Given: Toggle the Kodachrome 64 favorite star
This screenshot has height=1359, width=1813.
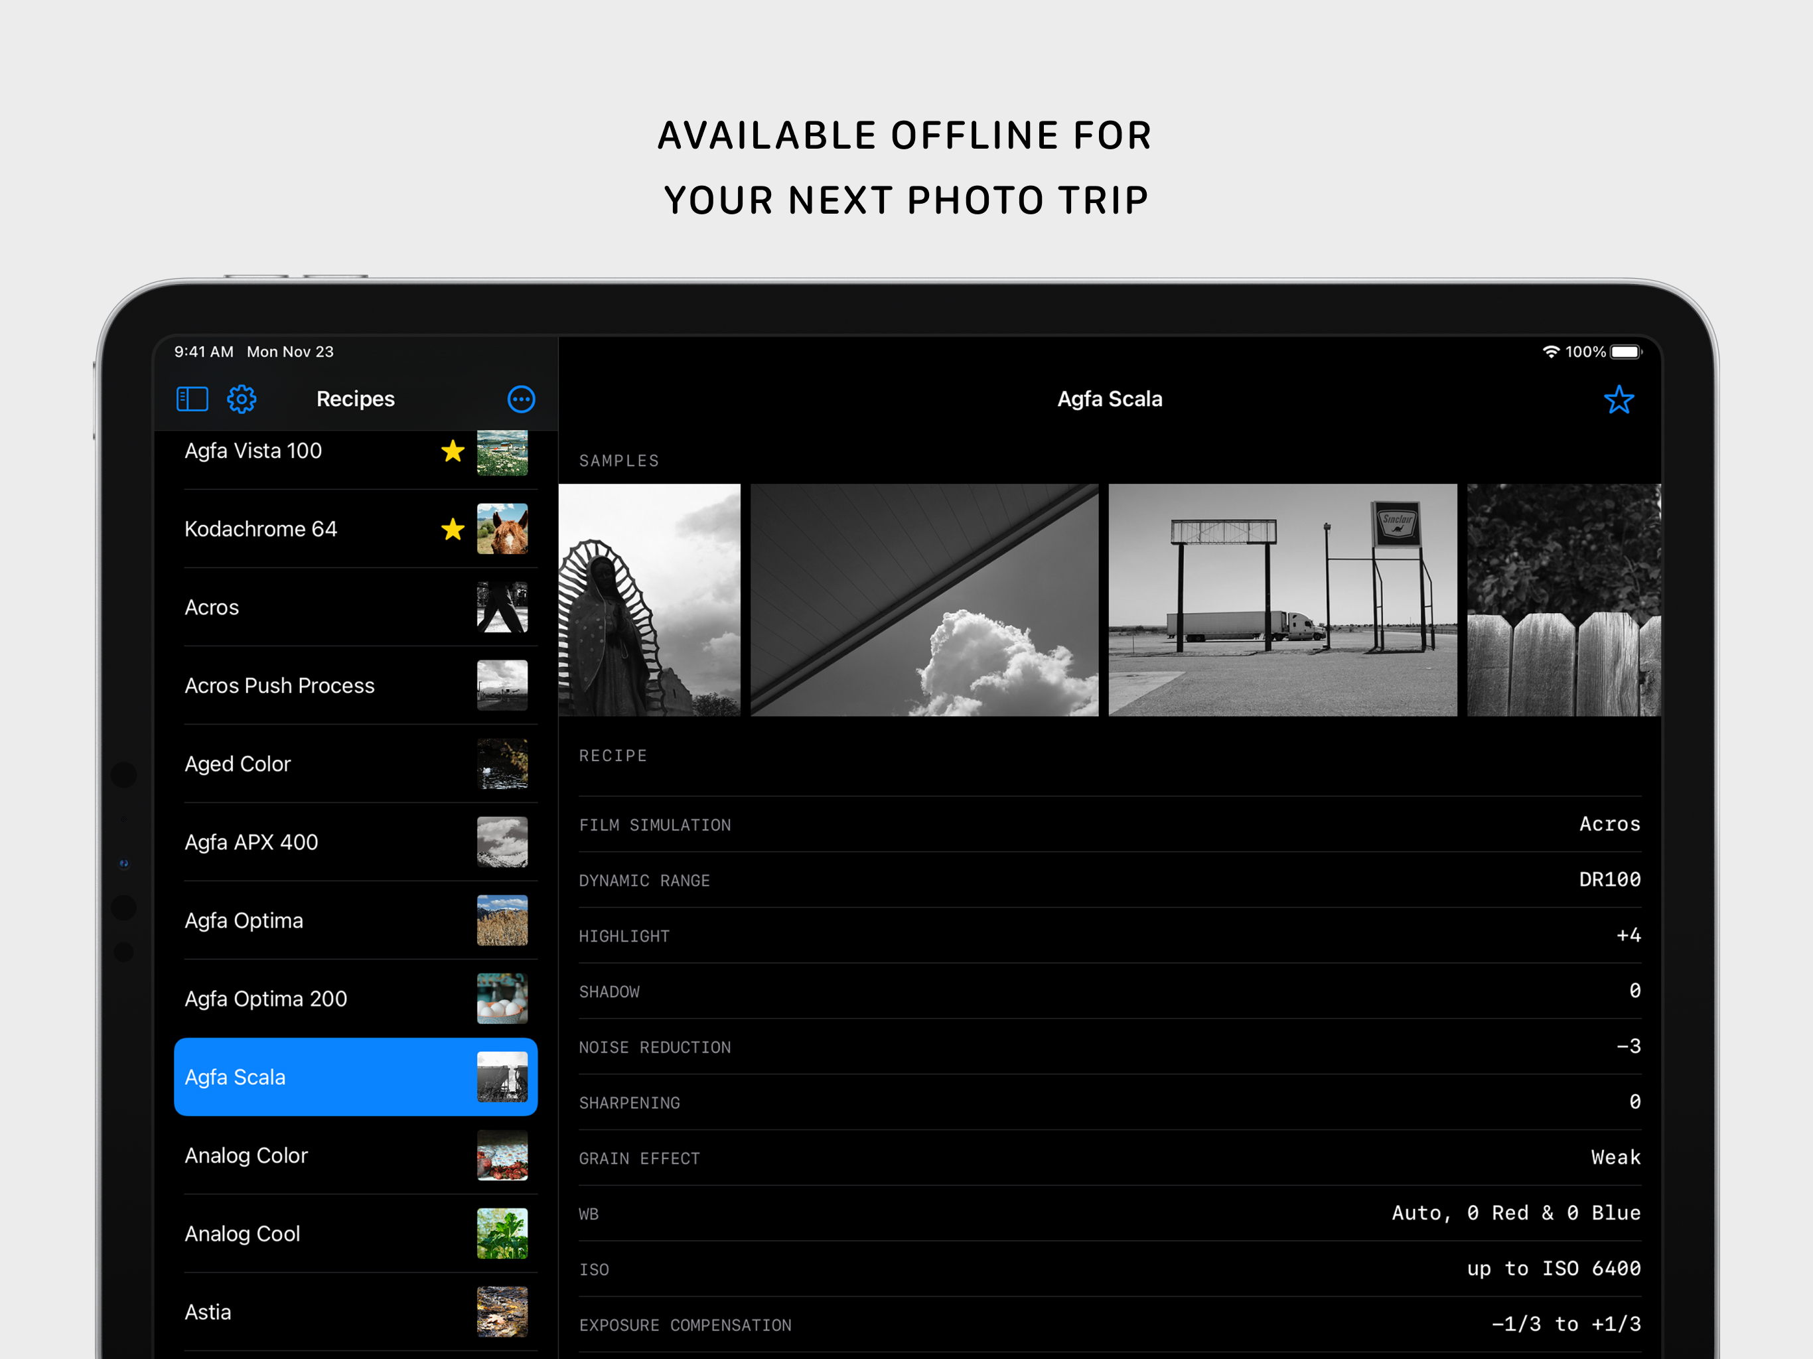Looking at the screenshot, I should (453, 530).
